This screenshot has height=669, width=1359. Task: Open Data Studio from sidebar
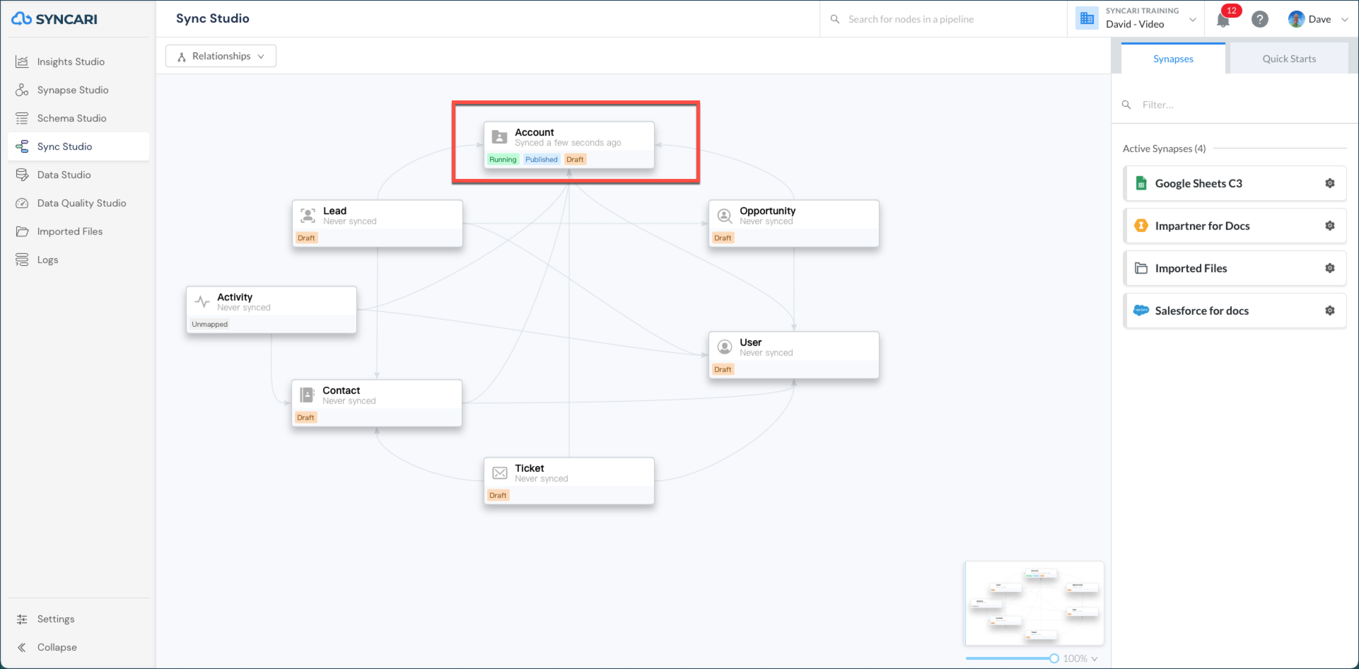point(78,175)
